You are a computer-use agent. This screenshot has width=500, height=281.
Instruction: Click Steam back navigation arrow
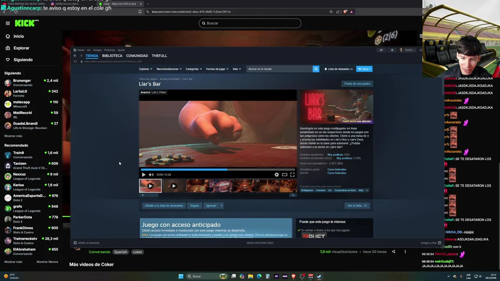click(x=75, y=56)
